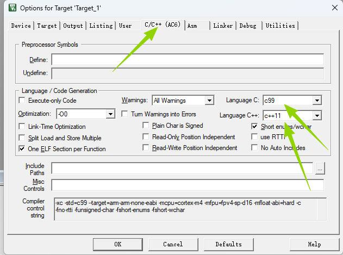Click the Undefine input field

pos(188,73)
